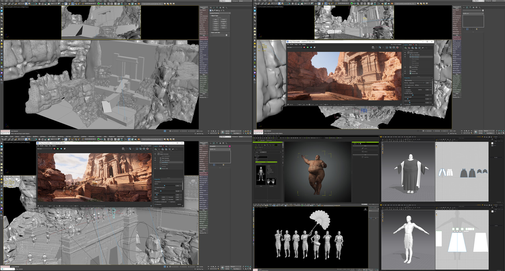Toggle Interactive checkbox in bottom-left Frame Buffer
The image size is (505, 271).
click(x=155, y=204)
